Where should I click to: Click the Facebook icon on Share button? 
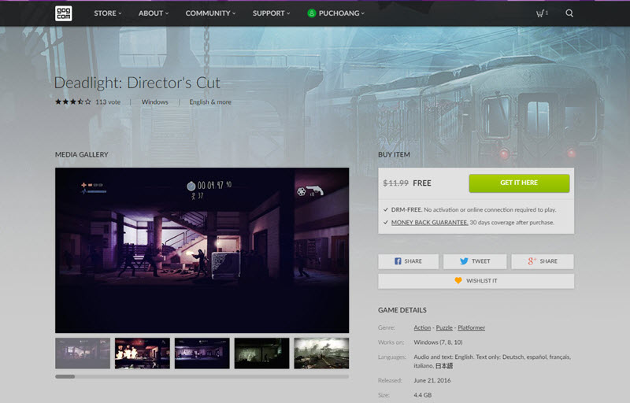click(x=398, y=261)
